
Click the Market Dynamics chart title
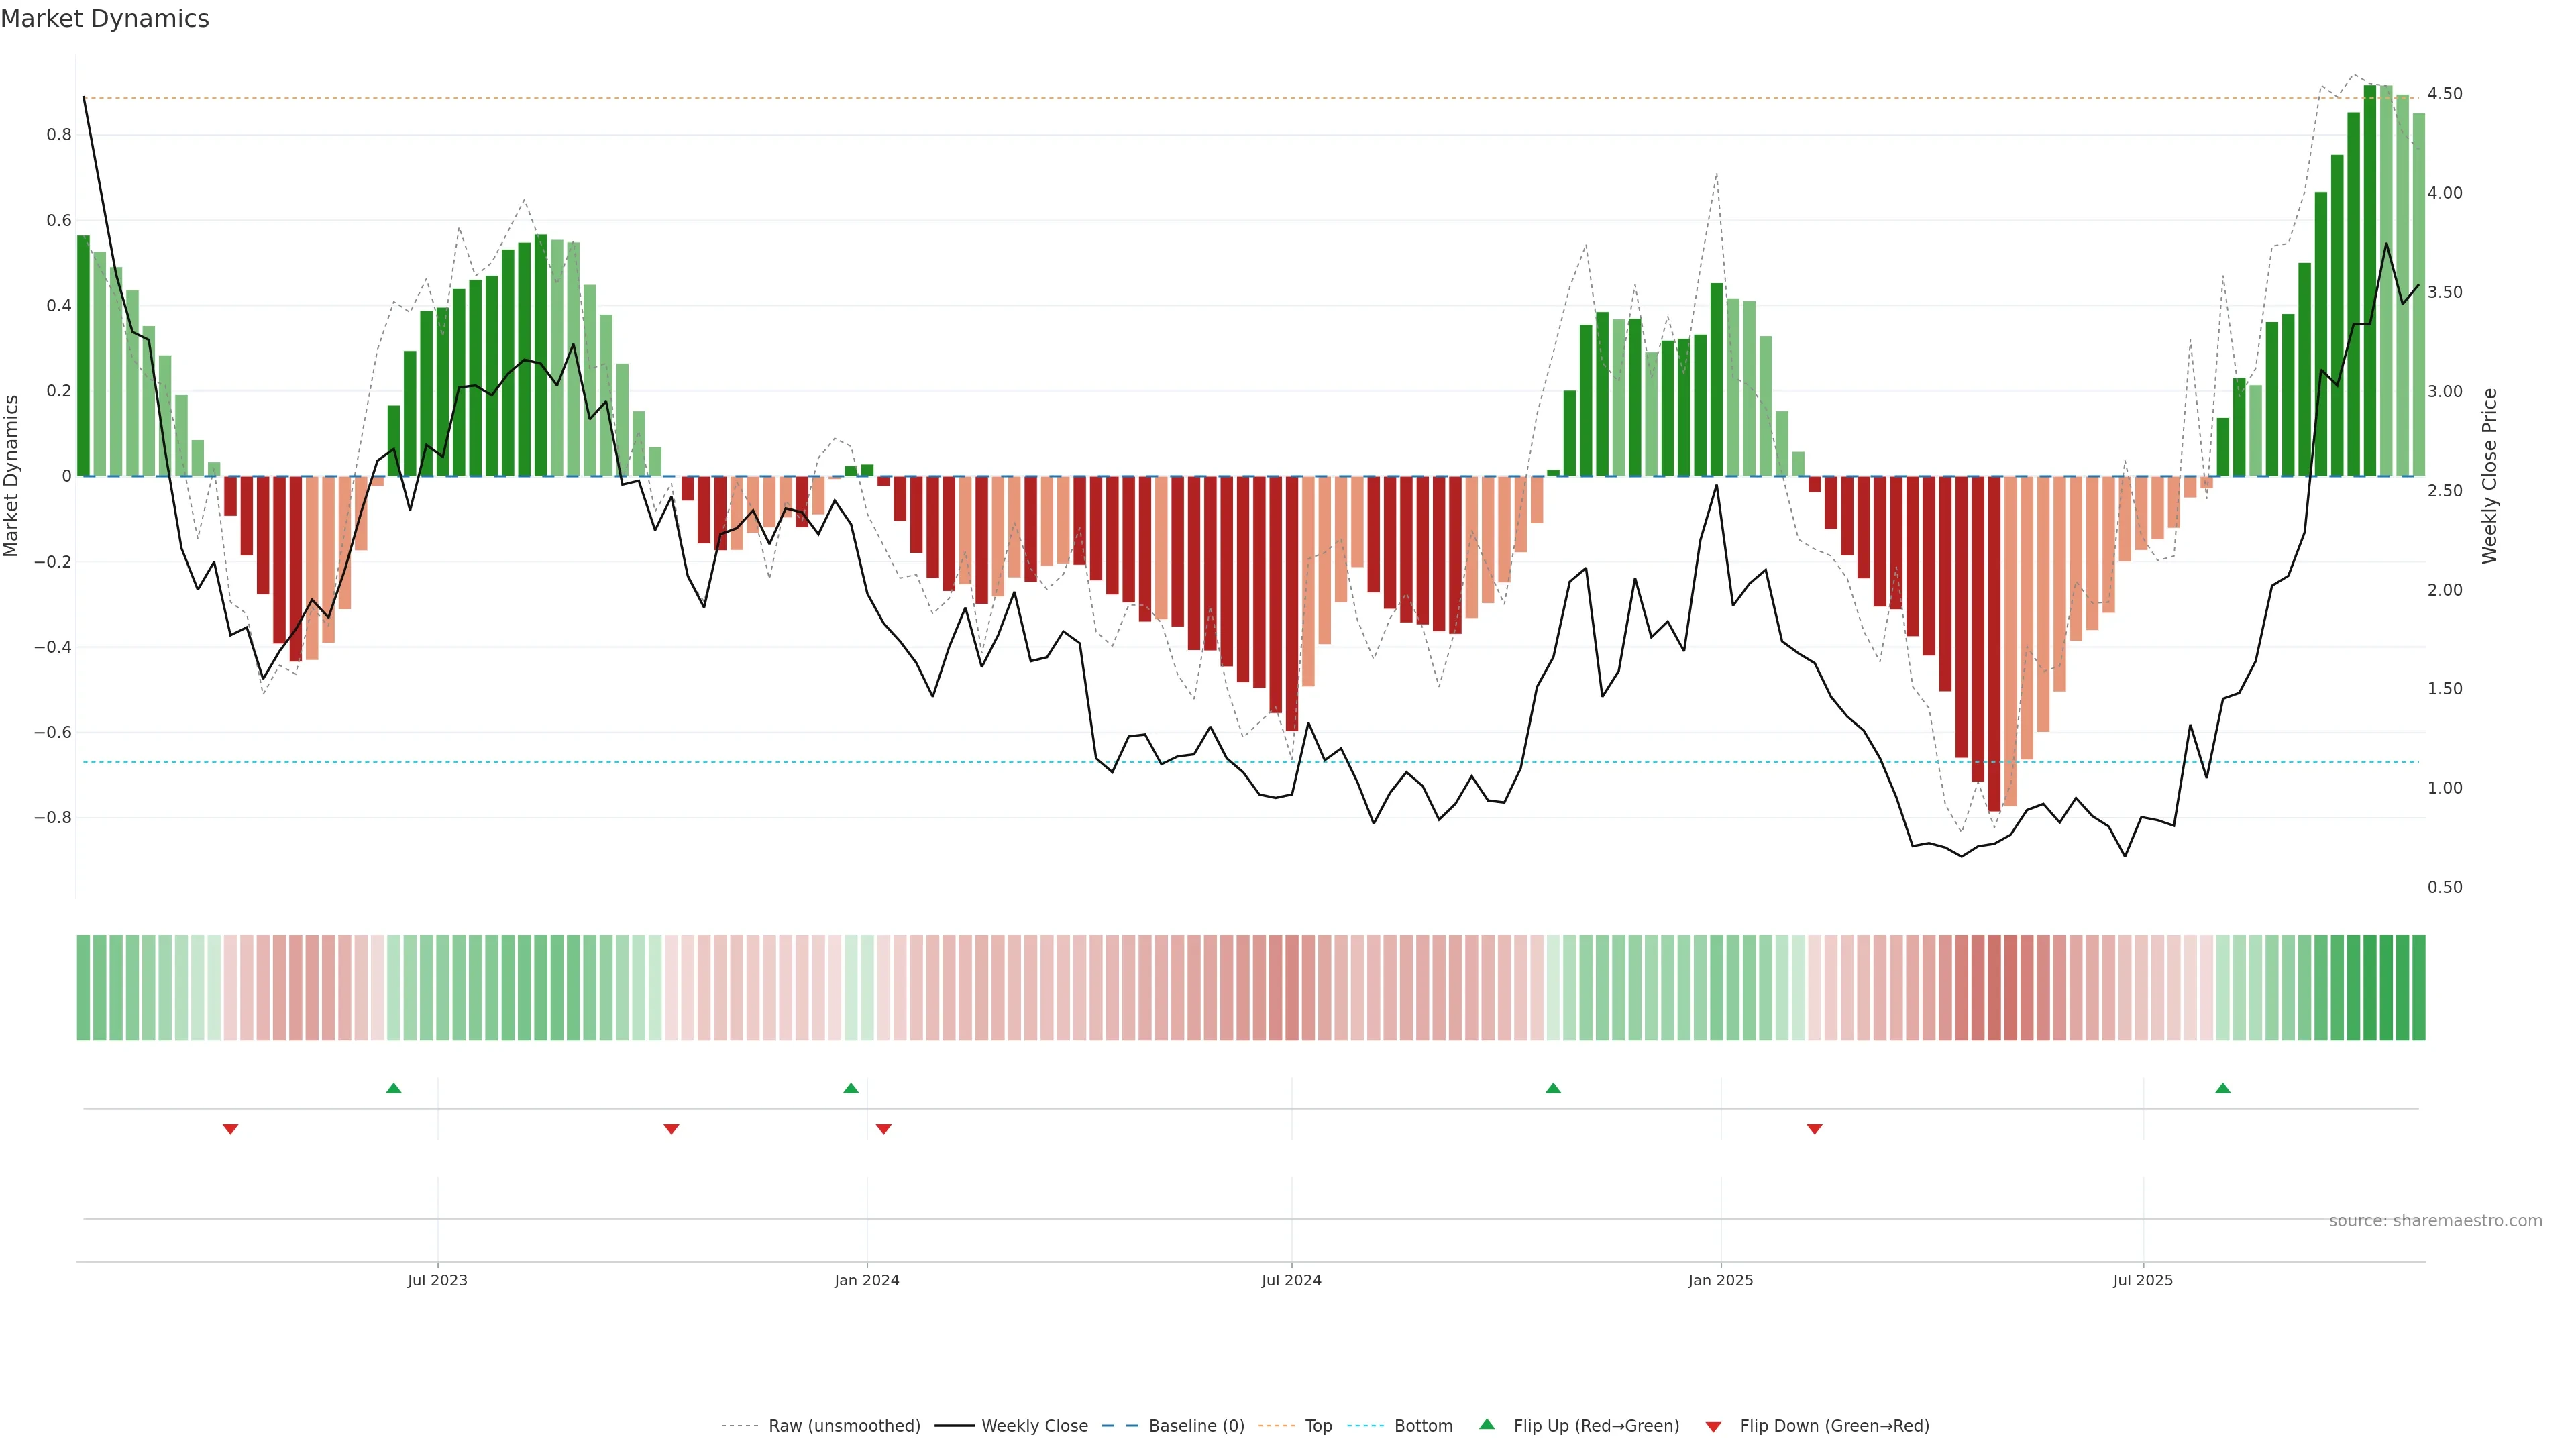click(105, 19)
